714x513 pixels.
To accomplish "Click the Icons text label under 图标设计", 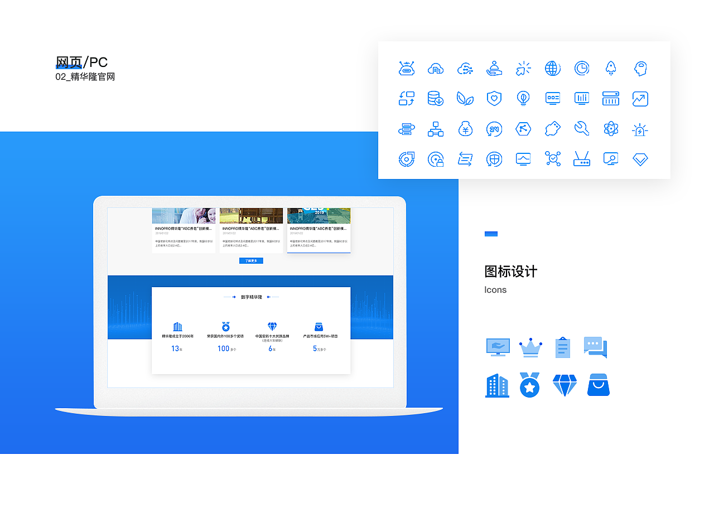I will pos(495,289).
